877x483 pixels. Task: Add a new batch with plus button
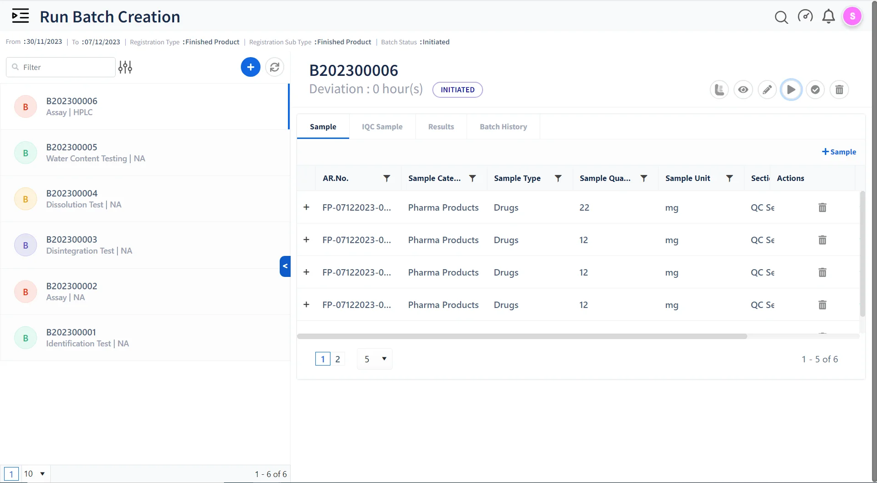[x=250, y=67]
